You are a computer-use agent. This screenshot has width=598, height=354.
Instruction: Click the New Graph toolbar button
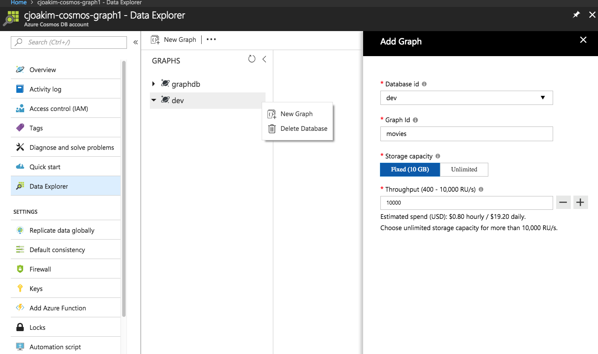pos(174,40)
